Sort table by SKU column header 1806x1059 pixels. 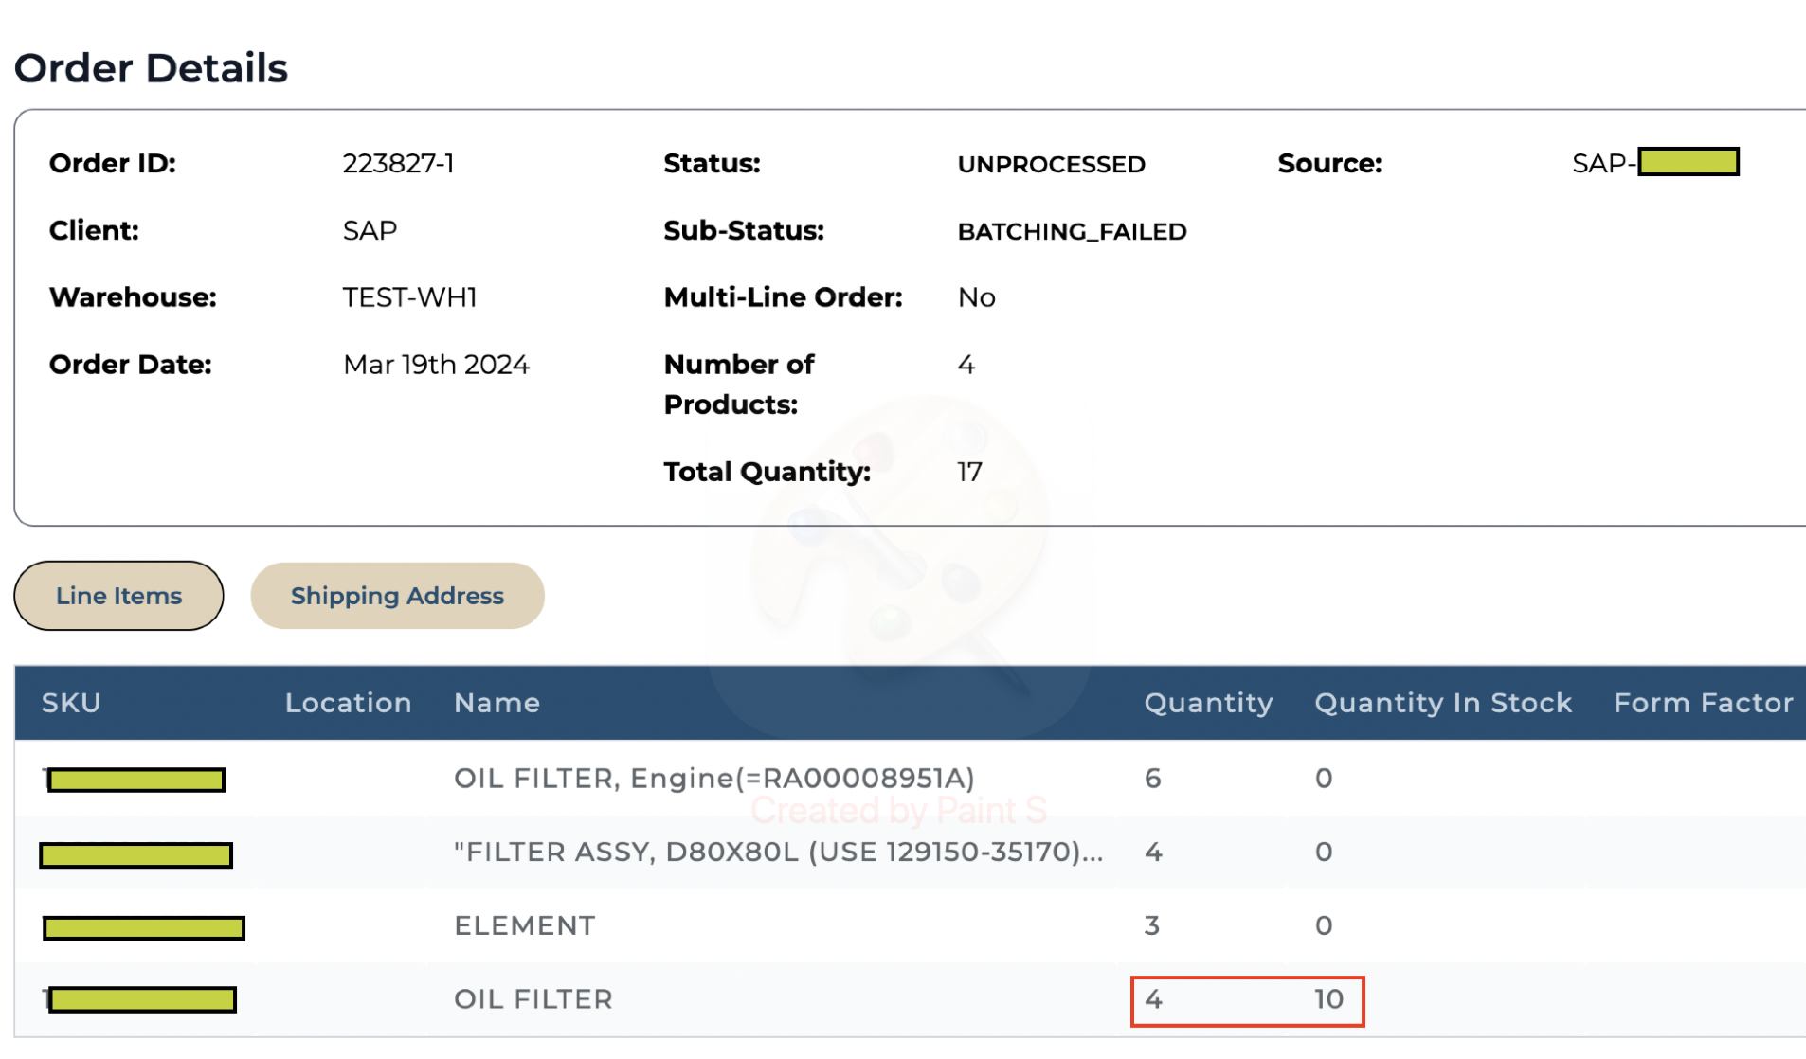[71, 703]
